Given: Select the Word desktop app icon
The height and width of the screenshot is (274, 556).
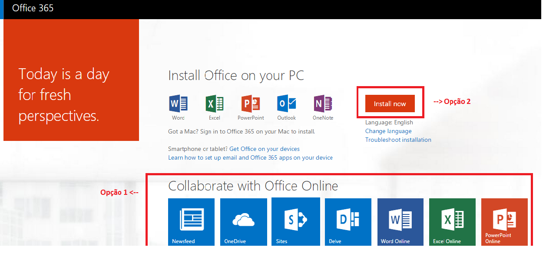Looking at the screenshot, I should tap(178, 104).
